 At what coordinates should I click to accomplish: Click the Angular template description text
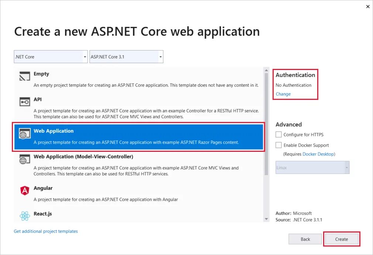pyautogui.click(x=106, y=199)
